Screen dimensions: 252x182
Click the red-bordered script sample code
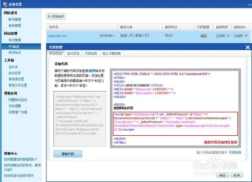[175, 124]
